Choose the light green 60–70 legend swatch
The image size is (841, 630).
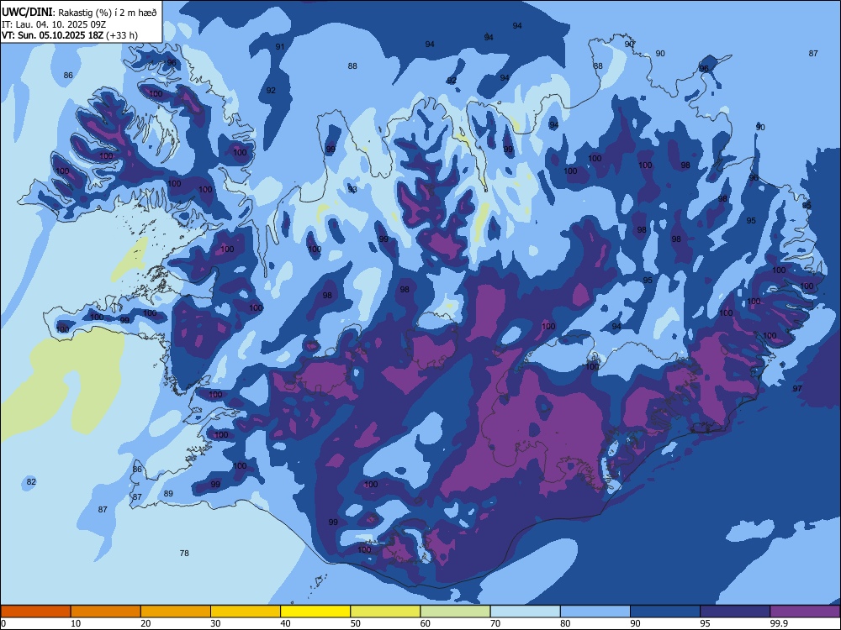click(455, 612)
